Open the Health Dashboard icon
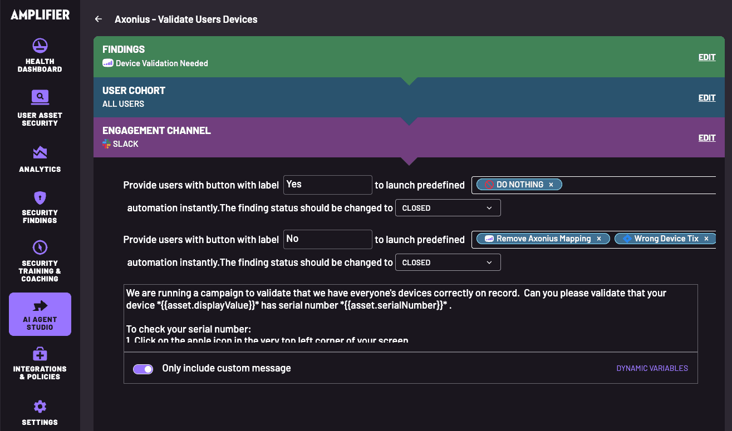The height and width of the screenshot is (431, 732). 40,46
